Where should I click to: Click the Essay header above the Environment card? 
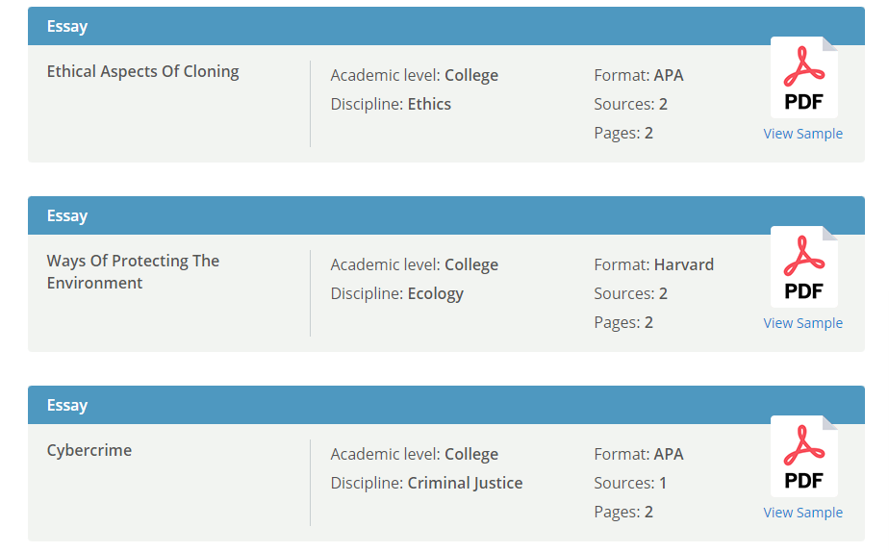pyautogui.click(x=67, y=215)
